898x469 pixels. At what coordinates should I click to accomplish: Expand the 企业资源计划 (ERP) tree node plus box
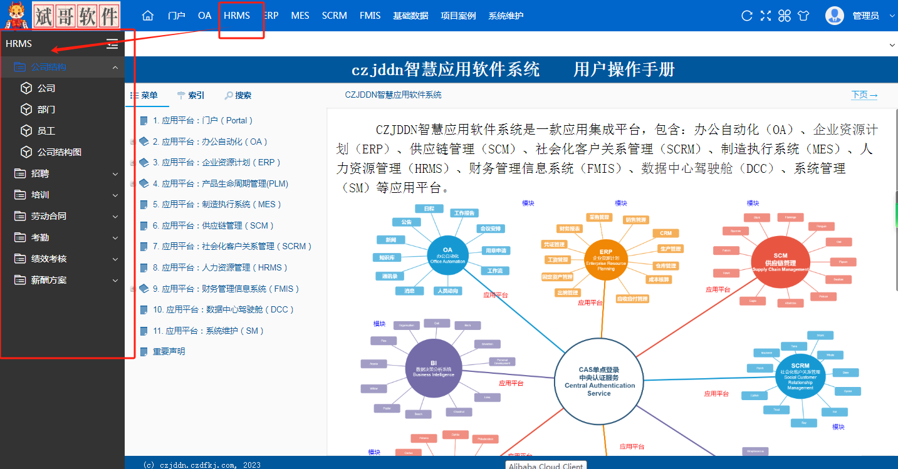point(132,163)
